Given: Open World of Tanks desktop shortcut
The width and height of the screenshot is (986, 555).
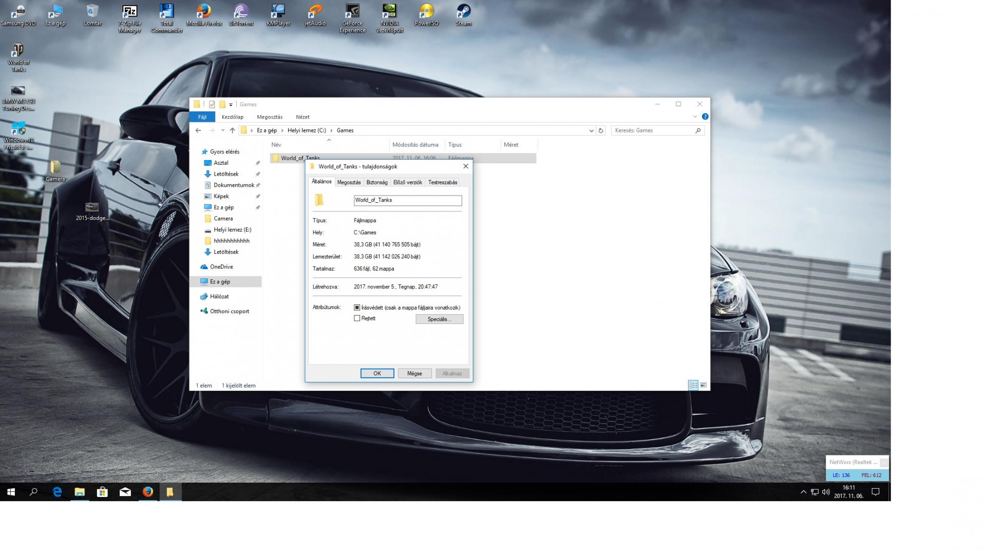Looking at the screenshot, I should coord(18,58).
